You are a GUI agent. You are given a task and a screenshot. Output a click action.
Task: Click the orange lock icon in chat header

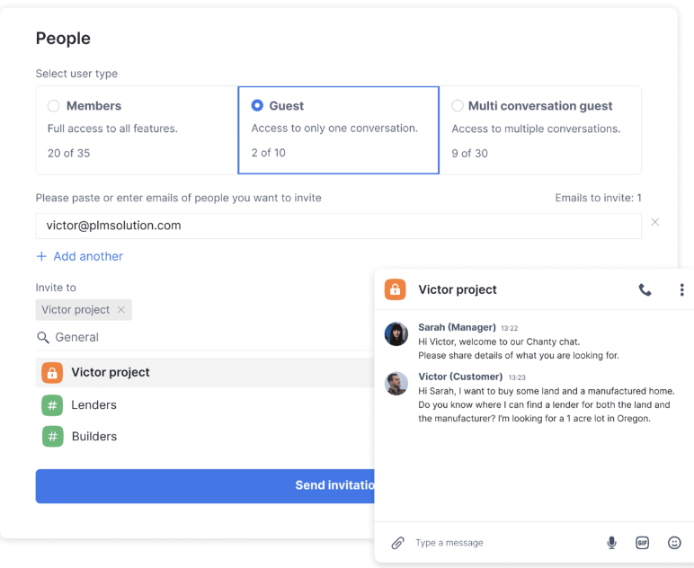[395, 289]
